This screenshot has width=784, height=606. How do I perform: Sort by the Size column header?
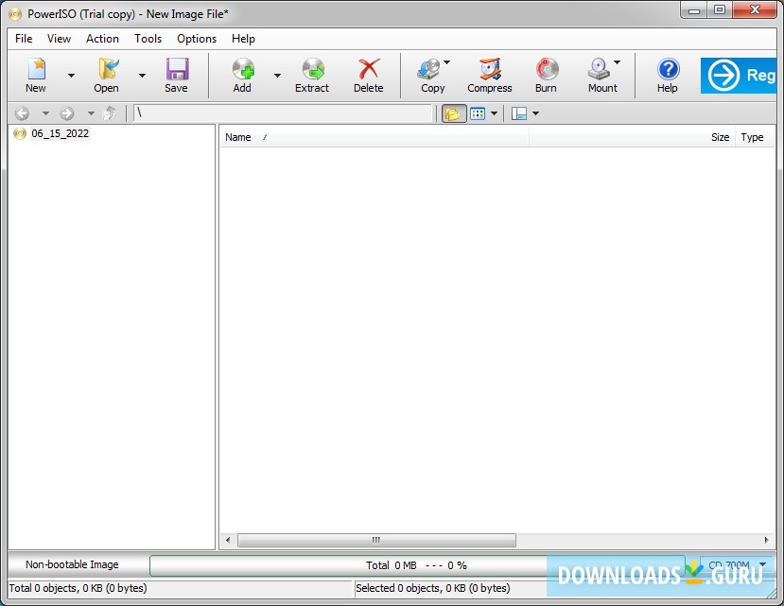(632, 137)
